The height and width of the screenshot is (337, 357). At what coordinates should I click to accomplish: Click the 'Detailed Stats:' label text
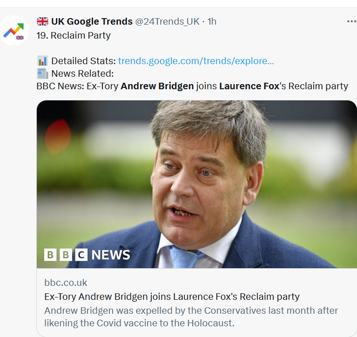(x=84, y=61)
